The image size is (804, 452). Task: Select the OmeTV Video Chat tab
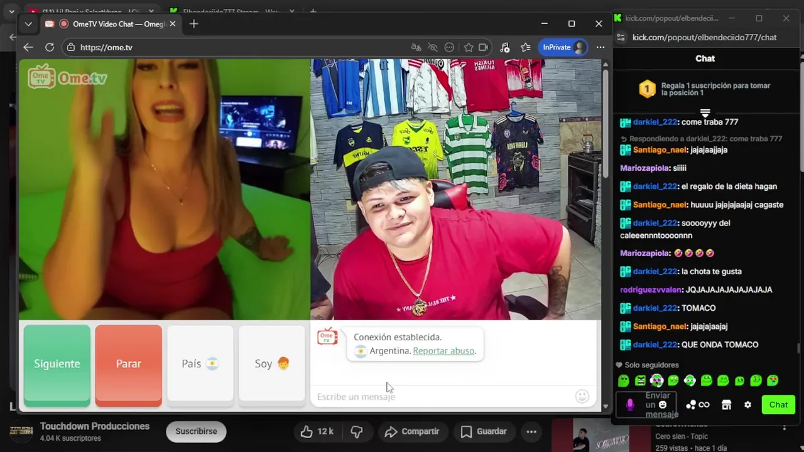pos(111,24)
